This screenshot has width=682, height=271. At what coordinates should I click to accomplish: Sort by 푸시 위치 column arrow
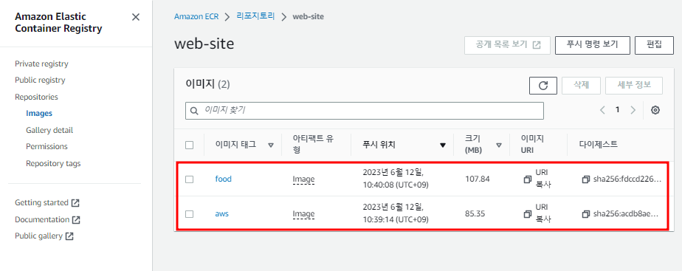coord(443,145)
